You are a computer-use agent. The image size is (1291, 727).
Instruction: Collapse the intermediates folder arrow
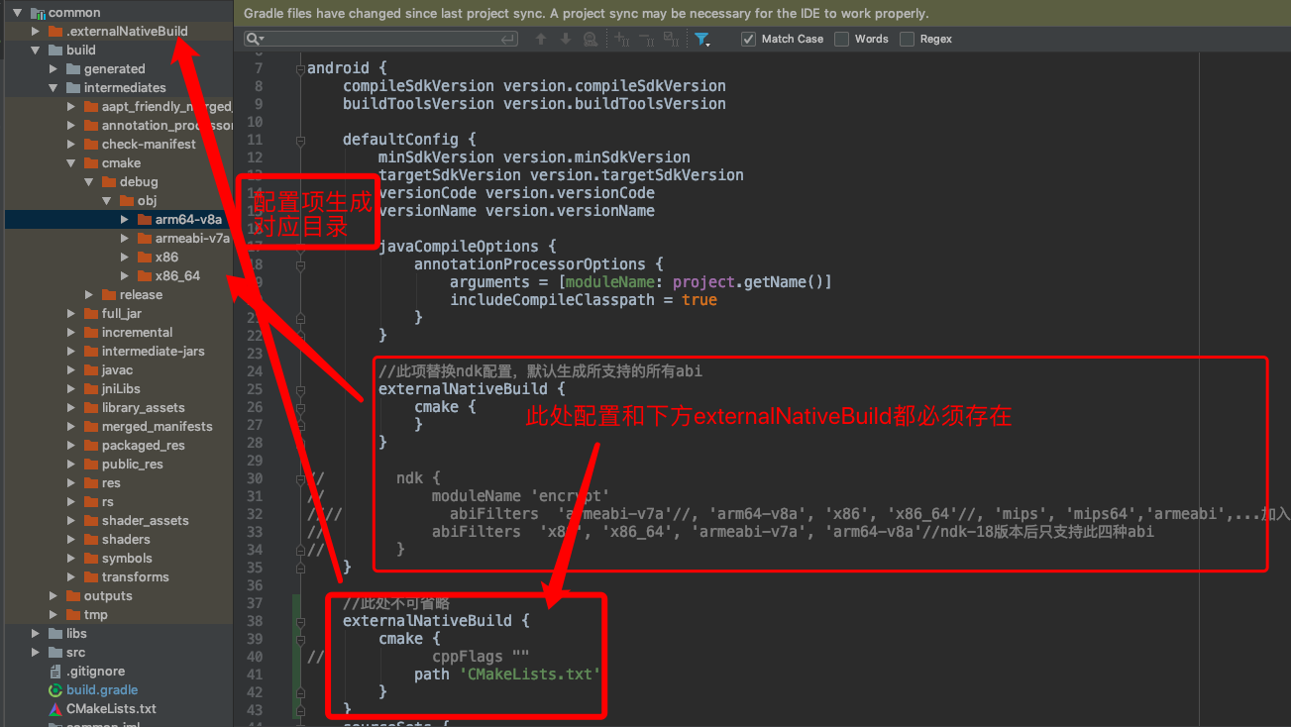(53, 87)
